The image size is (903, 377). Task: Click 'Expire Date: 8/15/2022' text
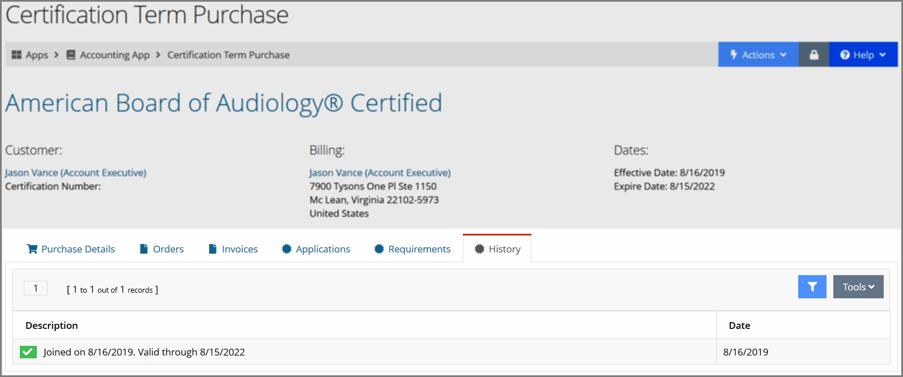point(664,186)
